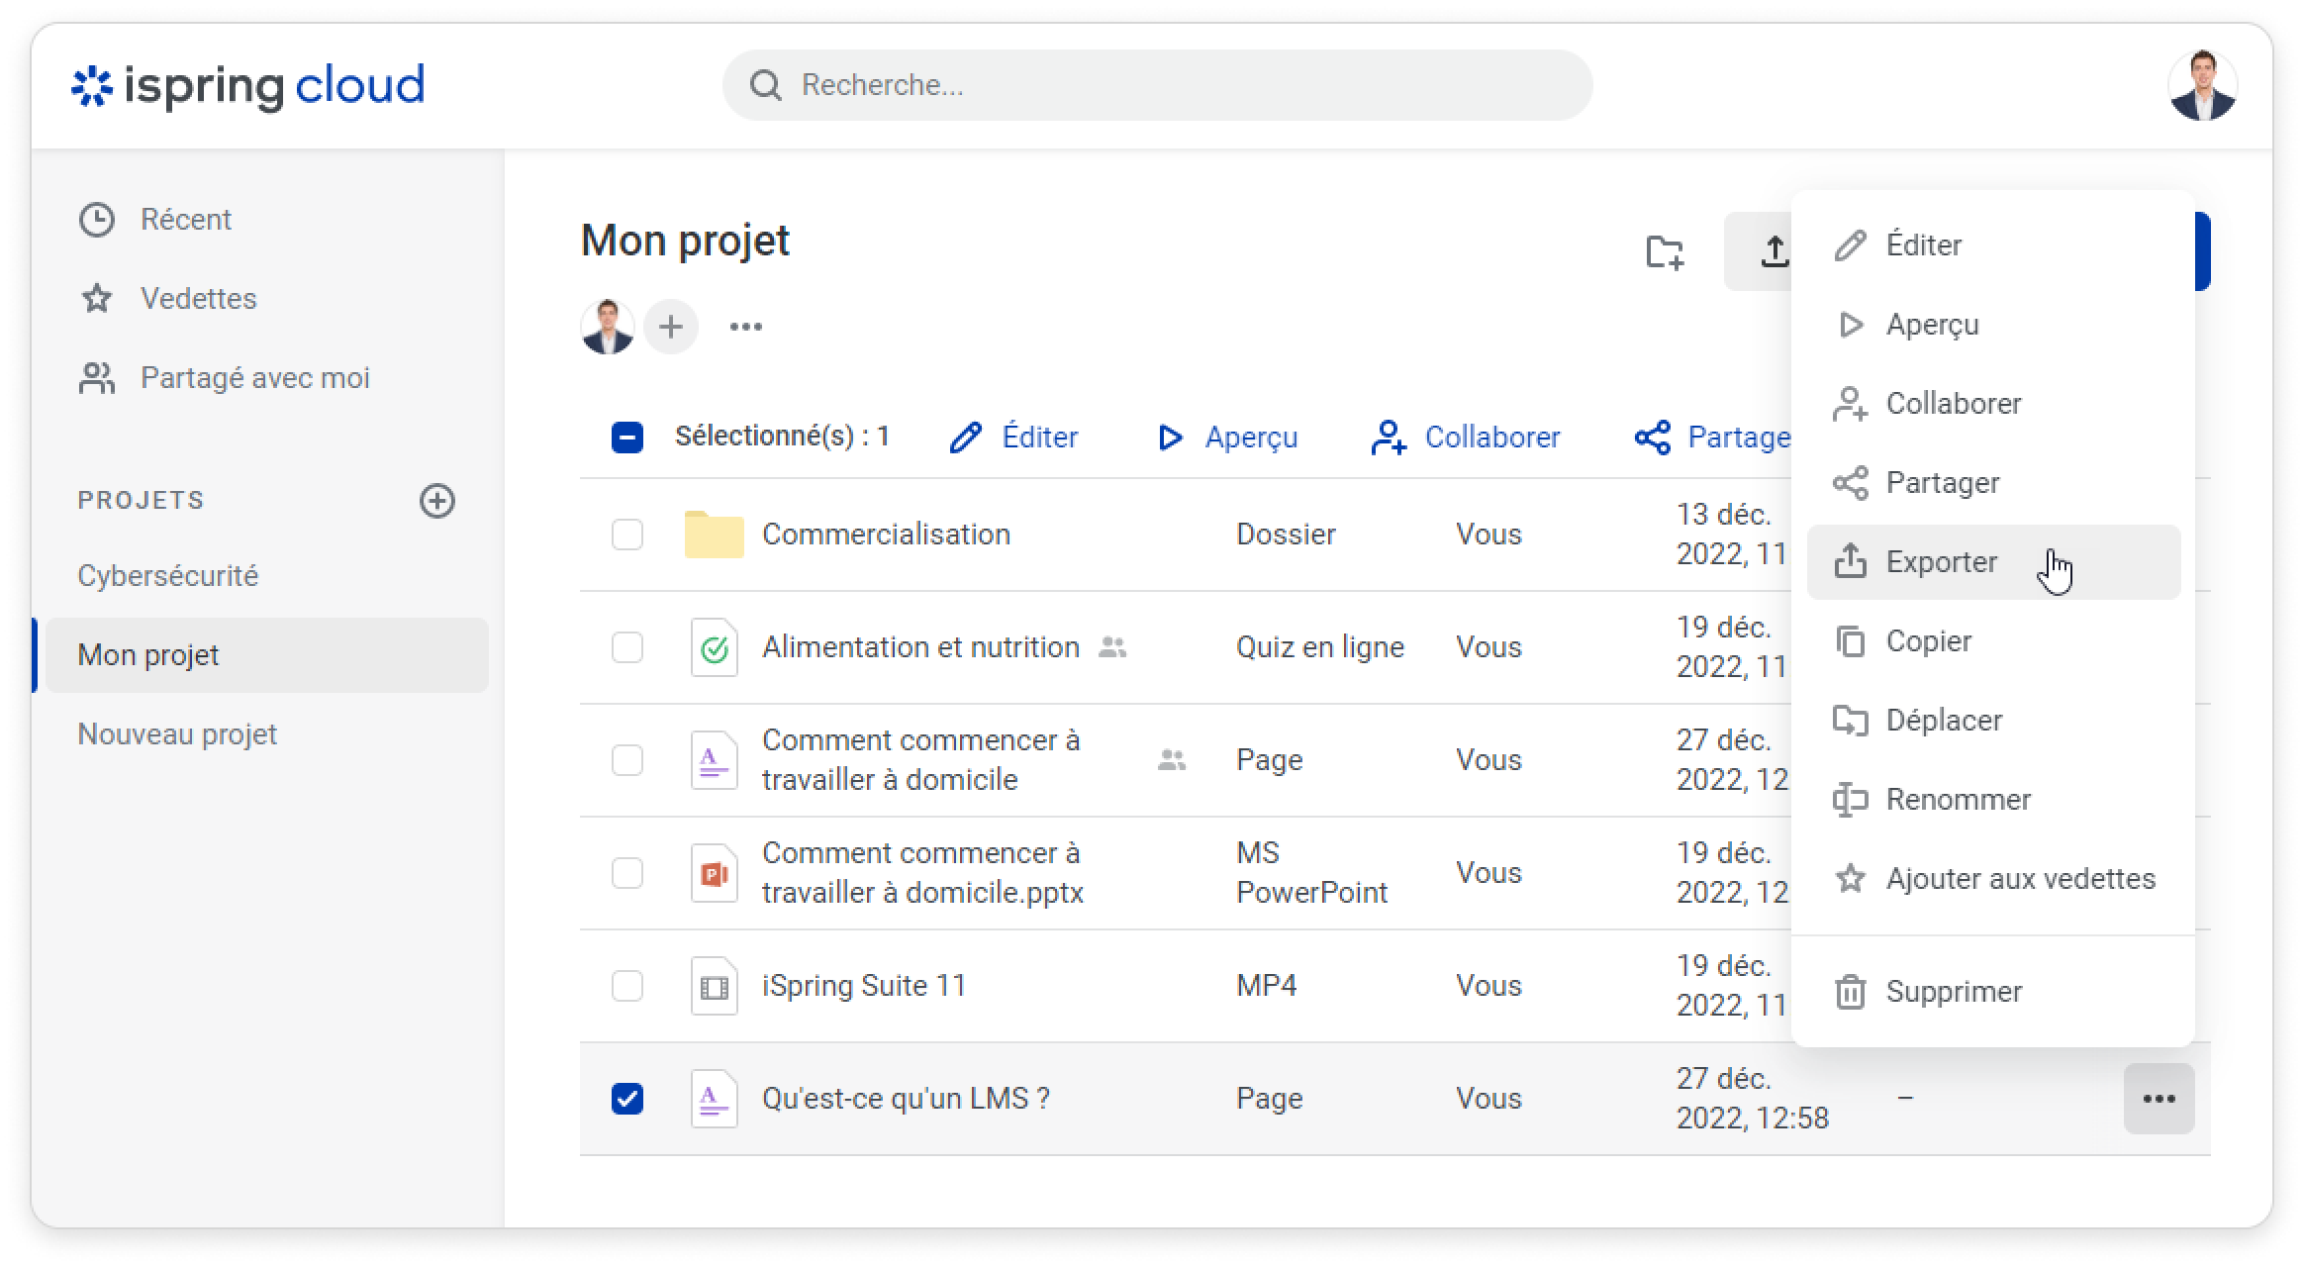
Task: Open the Vedettes starred list
Action: pyautogui.click(x=198, y=299)
